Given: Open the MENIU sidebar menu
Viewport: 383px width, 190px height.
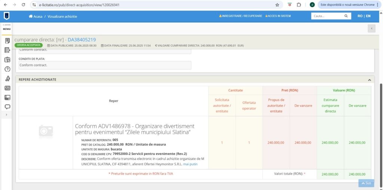Looking at the screenshot, I should [7, 28].
